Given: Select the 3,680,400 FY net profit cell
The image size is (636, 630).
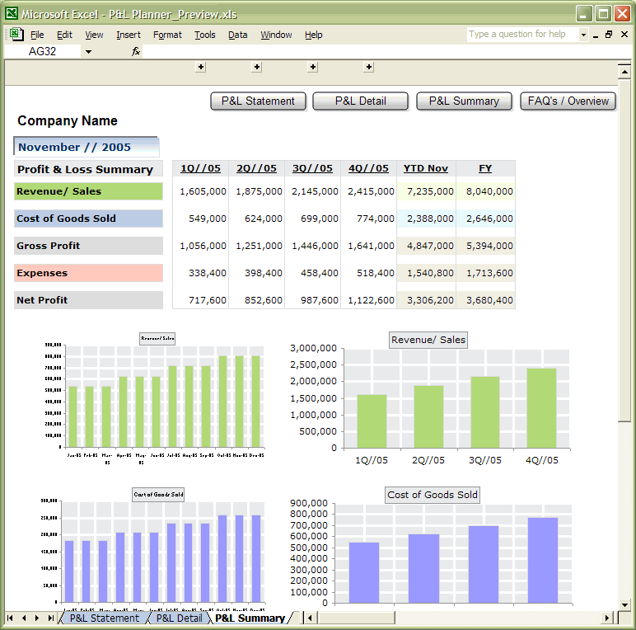Looking at the screenshot, I should click(x=485, y=300).
